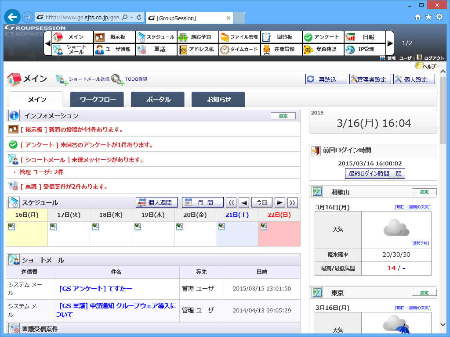Switch to the ワークフロー tab
Screen dimensions: 450x337
tap(97, 99)
